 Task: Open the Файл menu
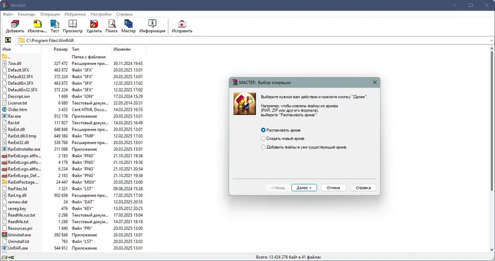(x=8, y=14)
